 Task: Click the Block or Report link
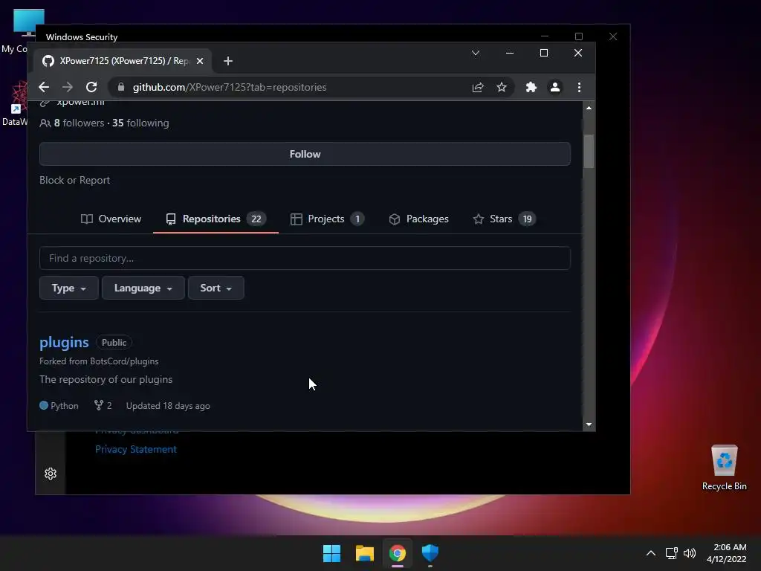click(75, 180)
